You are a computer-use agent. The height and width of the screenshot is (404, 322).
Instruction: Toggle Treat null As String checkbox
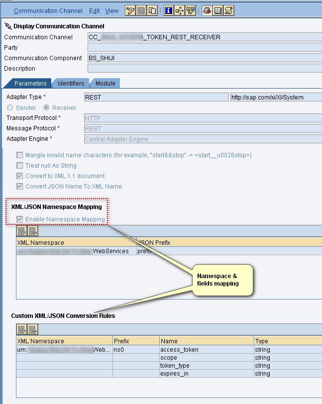(x=20, y=166)
